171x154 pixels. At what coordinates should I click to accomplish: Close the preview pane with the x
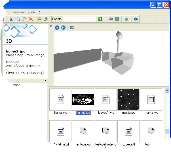51,26
